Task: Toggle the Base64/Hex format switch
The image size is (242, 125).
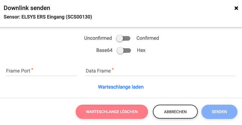Action: (124, 50)
